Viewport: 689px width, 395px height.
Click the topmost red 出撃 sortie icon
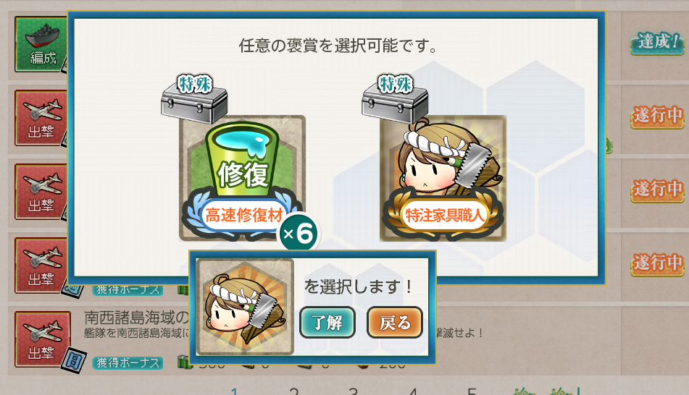pos(41,118)
